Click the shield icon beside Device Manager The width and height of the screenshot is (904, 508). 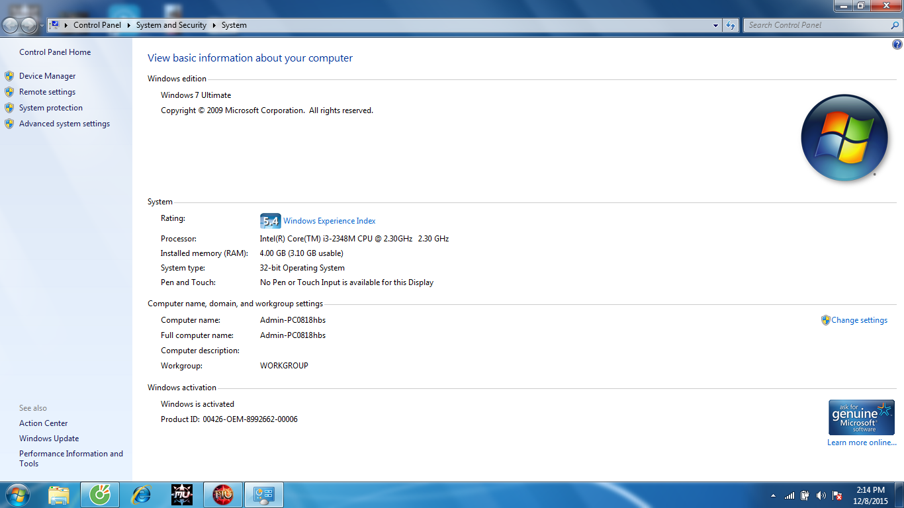click(x=9, y=76)
